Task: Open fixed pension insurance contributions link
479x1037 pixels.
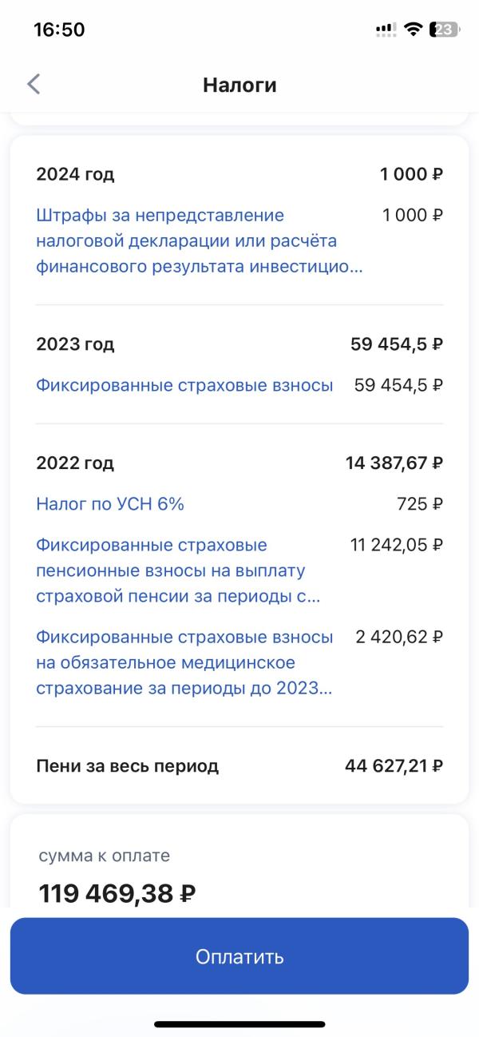Action: [x=179, y=570]
